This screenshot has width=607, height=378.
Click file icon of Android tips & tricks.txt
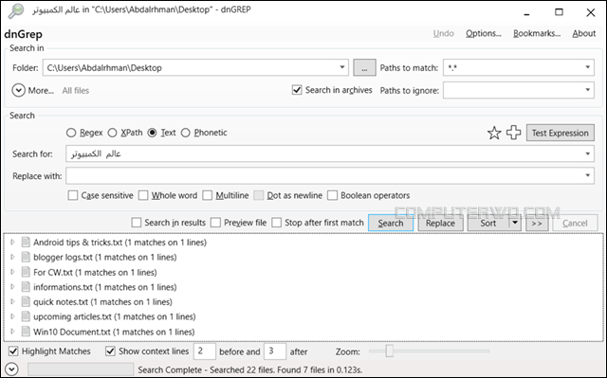click(26, 243)
